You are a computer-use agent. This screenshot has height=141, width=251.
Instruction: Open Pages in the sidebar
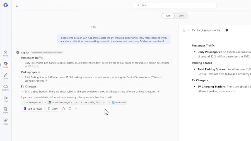pyautogui.click(x=6, y=110)
